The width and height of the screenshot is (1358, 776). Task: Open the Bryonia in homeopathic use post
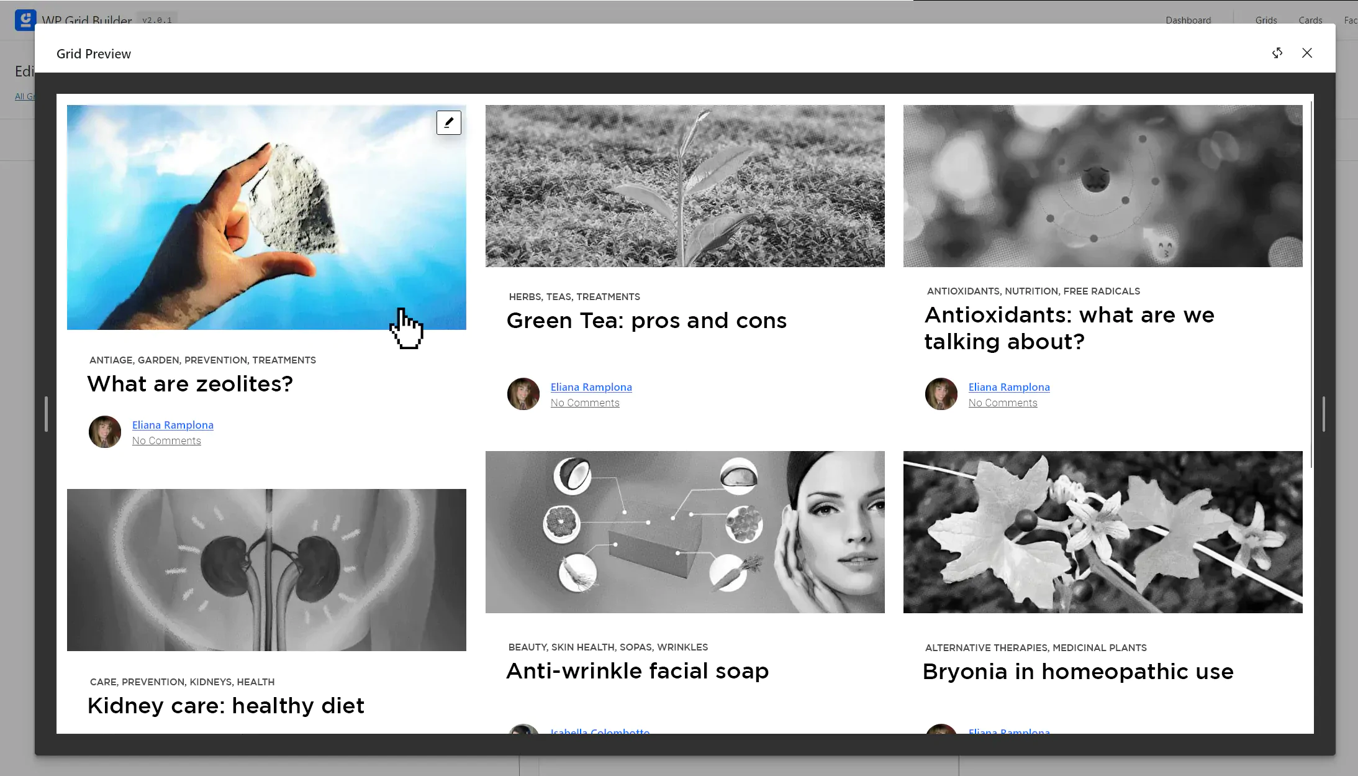(1078, 671)
